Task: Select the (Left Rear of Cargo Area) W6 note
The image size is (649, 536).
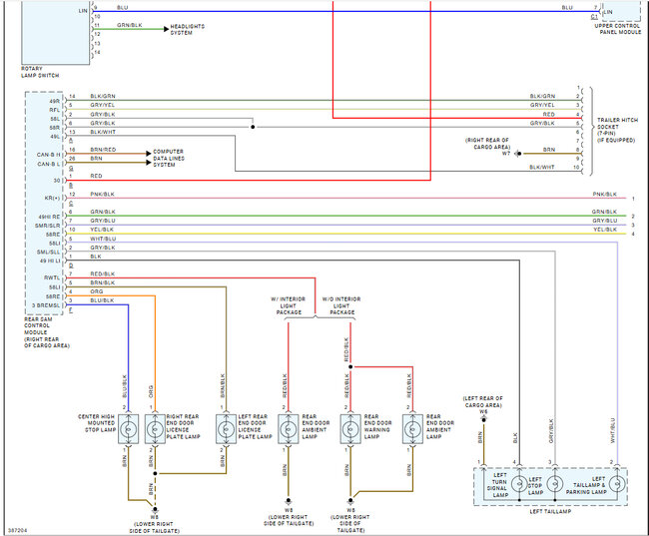Action: (483, 405)
